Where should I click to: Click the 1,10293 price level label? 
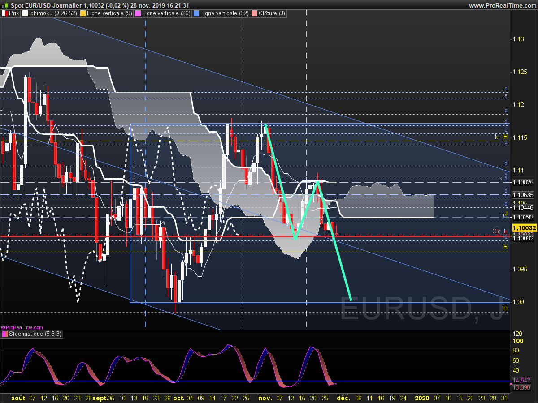click(x=524, y=217)
